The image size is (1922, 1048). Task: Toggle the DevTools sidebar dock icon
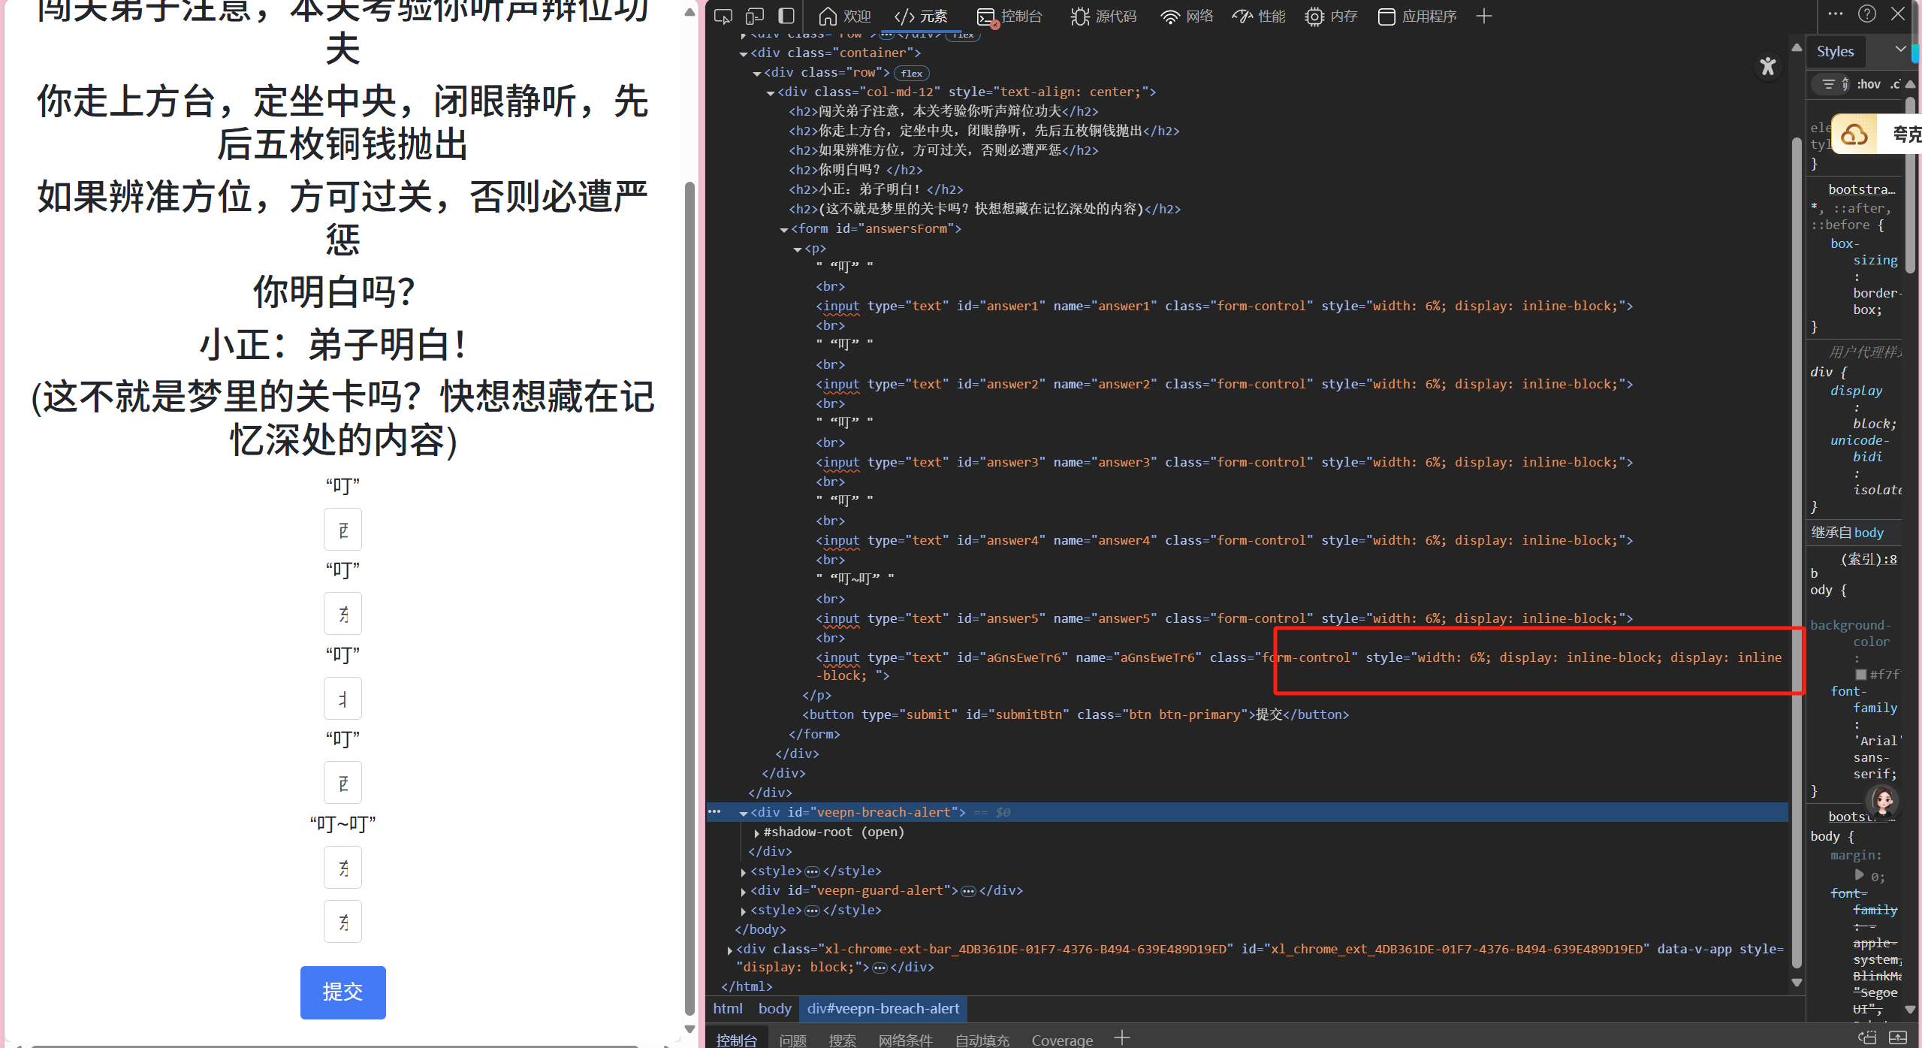click(786, 16)
